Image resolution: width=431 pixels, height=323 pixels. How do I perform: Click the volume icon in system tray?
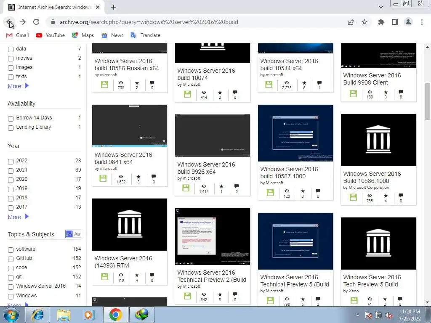click(388, 315)
